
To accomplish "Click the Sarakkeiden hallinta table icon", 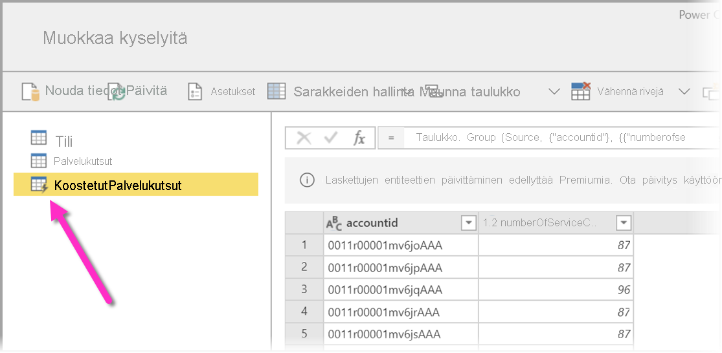I will [x=276, y=91].
